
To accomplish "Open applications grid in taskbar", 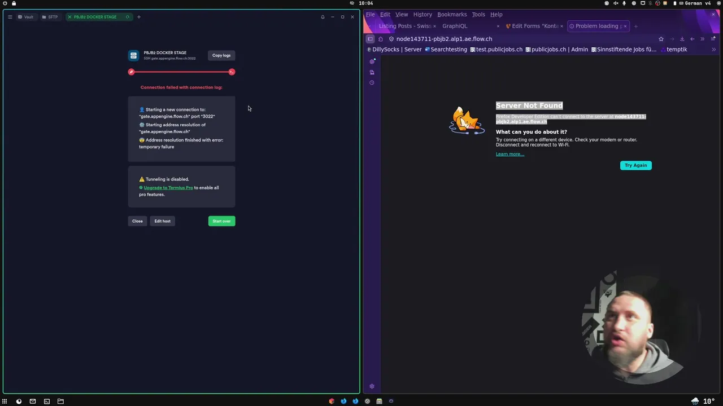I will [5, 401].
